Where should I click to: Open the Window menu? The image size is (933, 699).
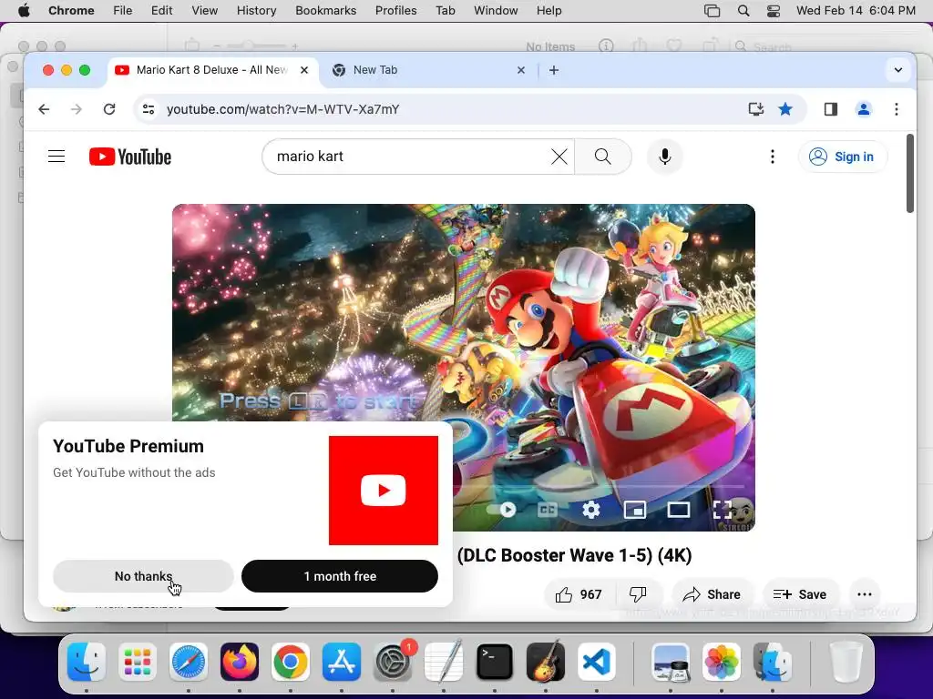(496, 11)
